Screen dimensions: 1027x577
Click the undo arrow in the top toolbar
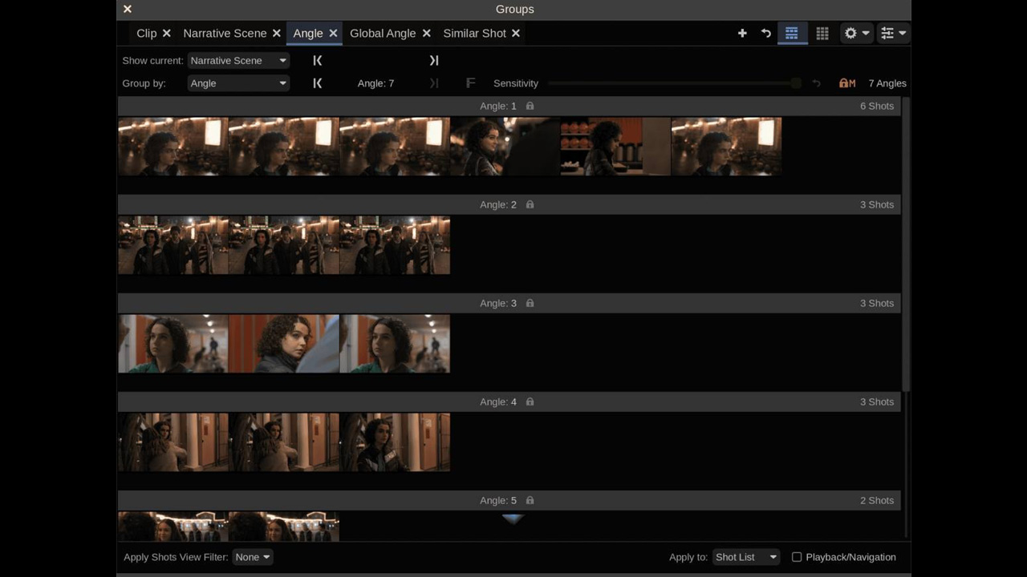pos(766,33)
